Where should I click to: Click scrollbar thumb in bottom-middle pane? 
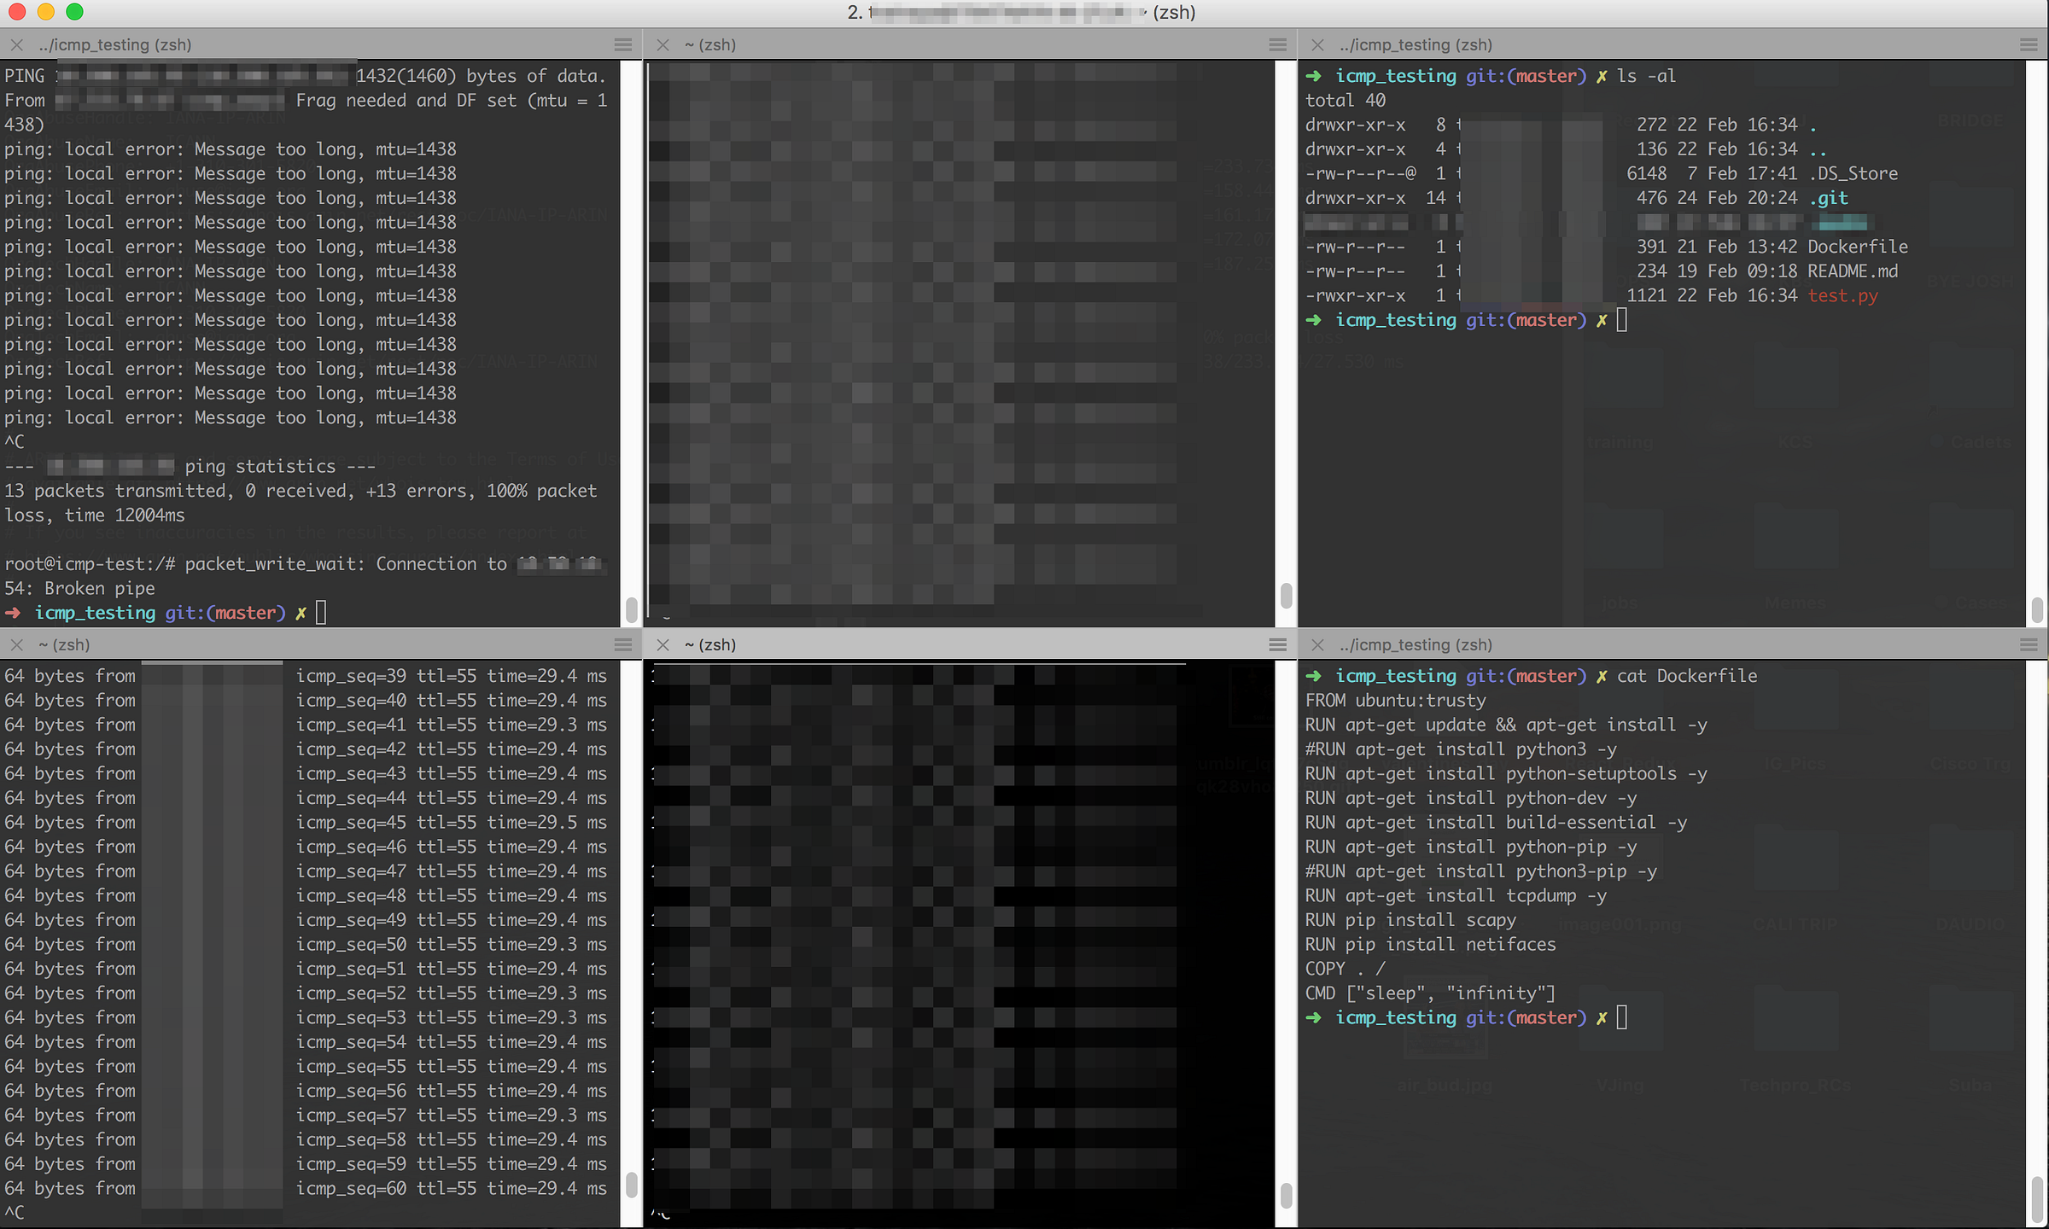pyautogui.click(x=1286, y=1195)
